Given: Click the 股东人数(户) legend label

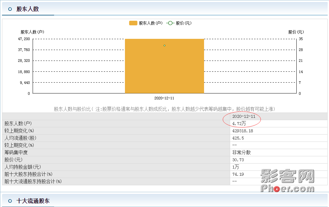Looking at the screenshot, I should (x=151, y=23).
